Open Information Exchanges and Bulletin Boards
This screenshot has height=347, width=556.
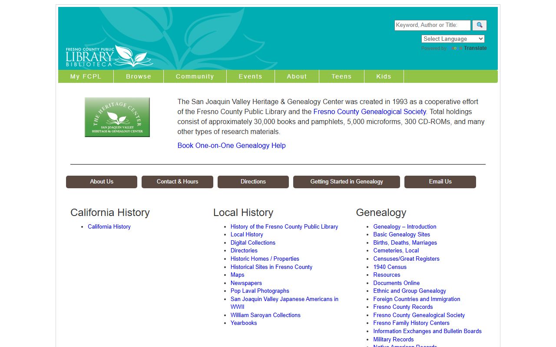point(427,331)
